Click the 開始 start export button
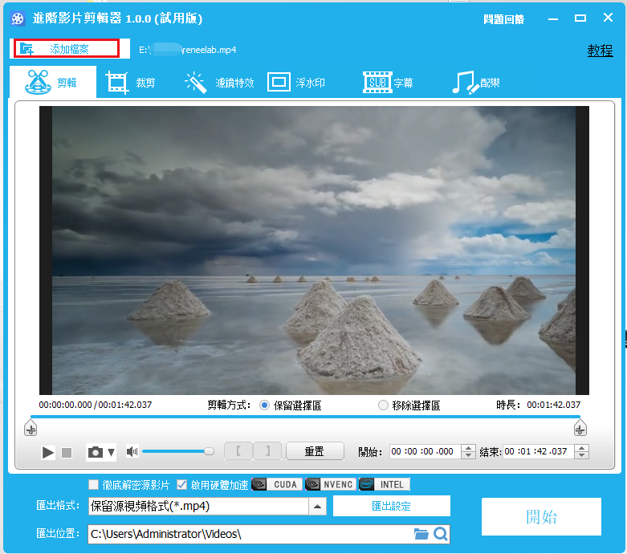Image resolution: width=627 pixels, height=554 pixels. coord(541,517)
